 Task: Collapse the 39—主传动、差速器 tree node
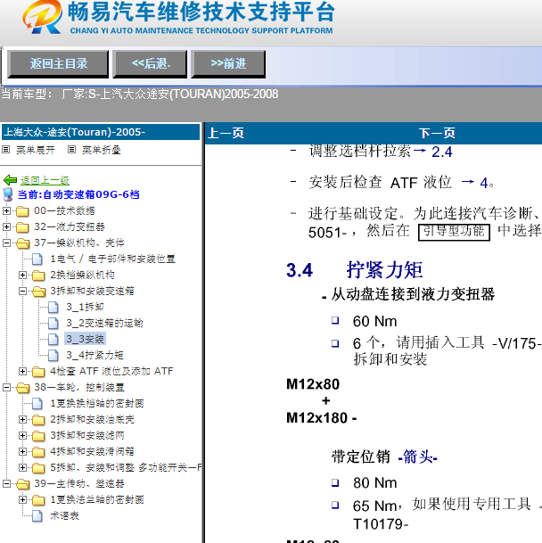(x=6, y=483)
